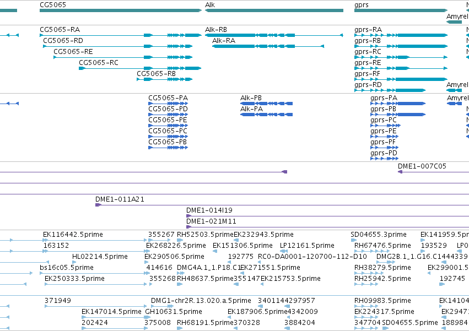Open gprs-RC transcript details

point(368,52)
